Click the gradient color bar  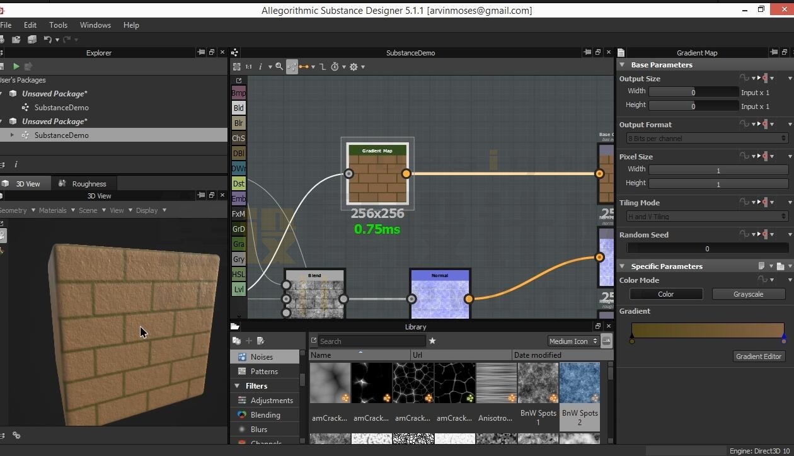pos(708,331)
